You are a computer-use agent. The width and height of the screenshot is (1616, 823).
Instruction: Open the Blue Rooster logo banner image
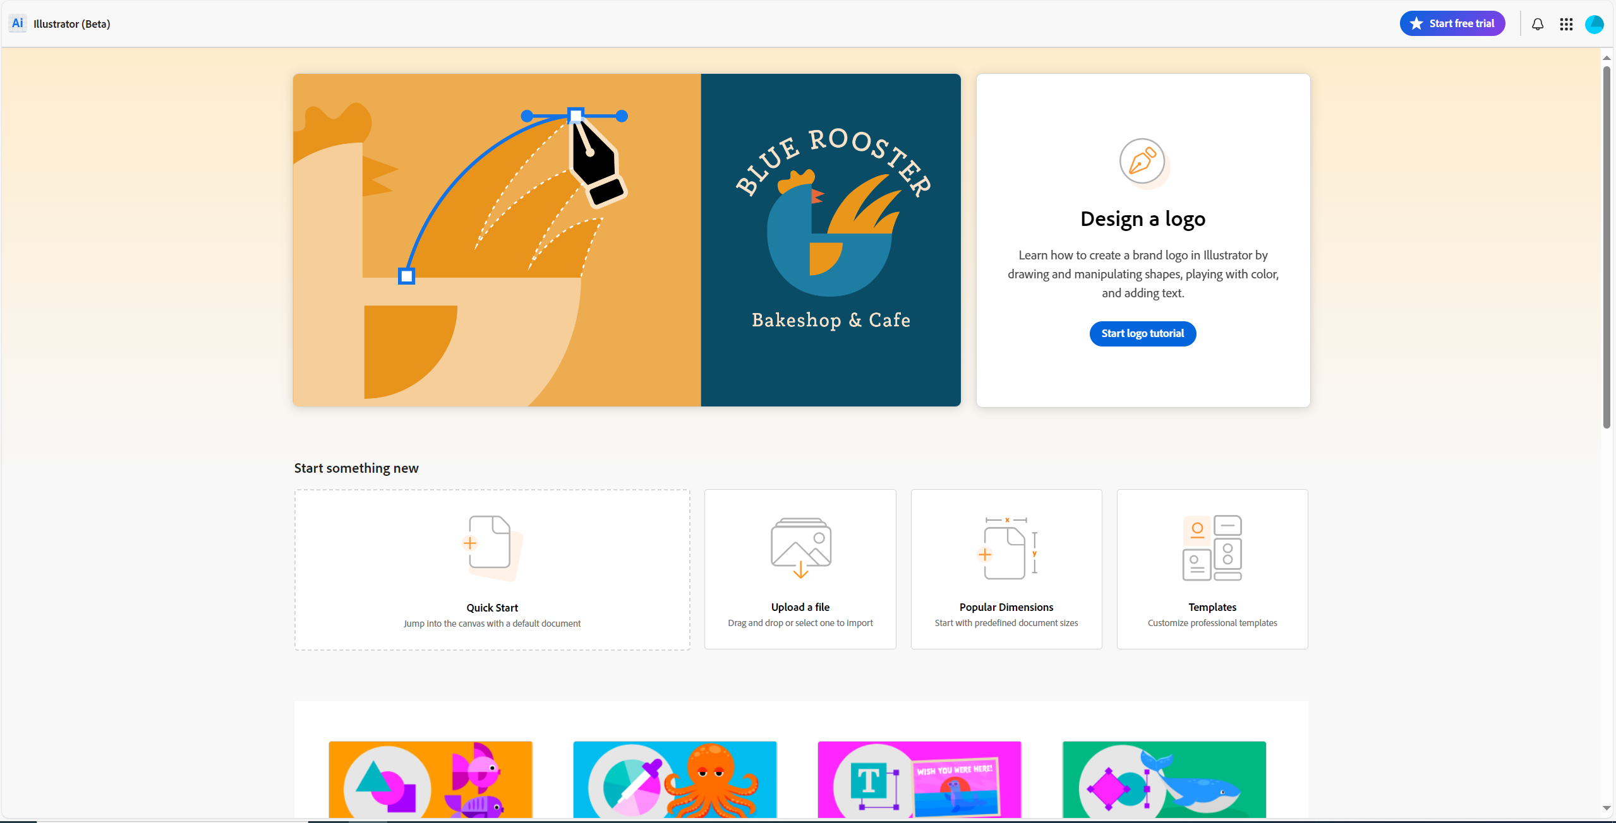(626, 240)
